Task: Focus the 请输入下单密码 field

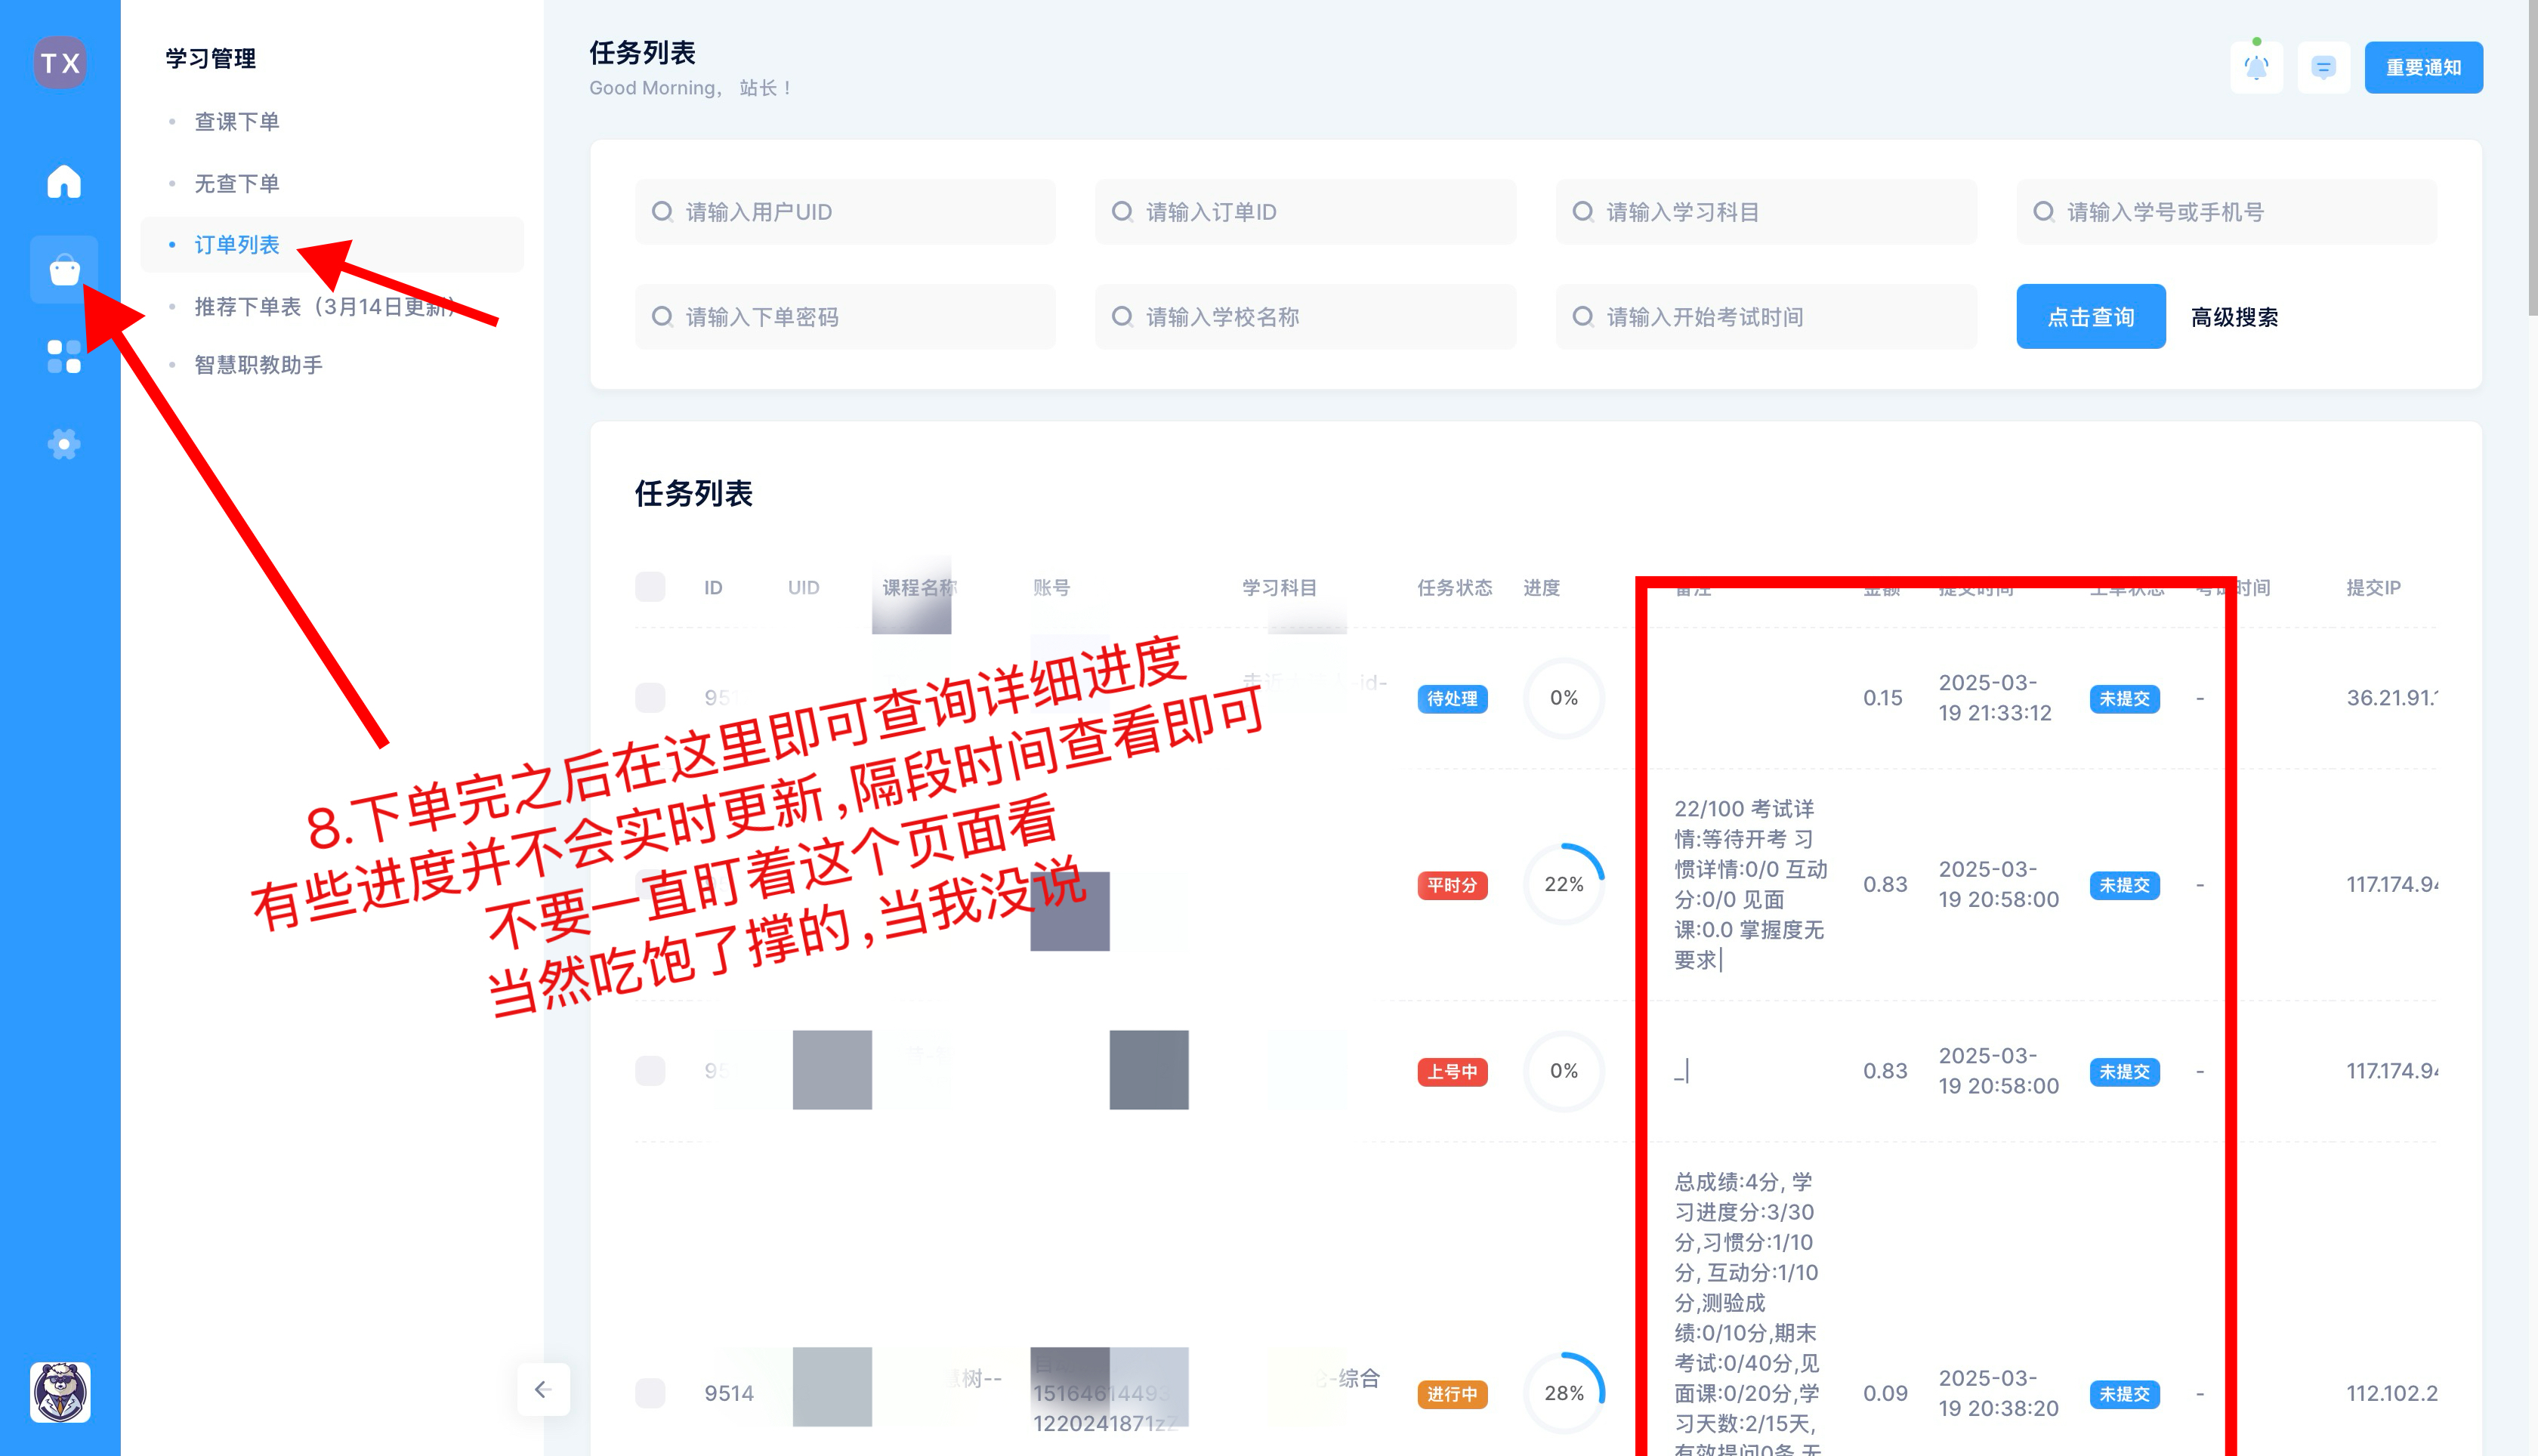Action: click(x=845, y=316)
